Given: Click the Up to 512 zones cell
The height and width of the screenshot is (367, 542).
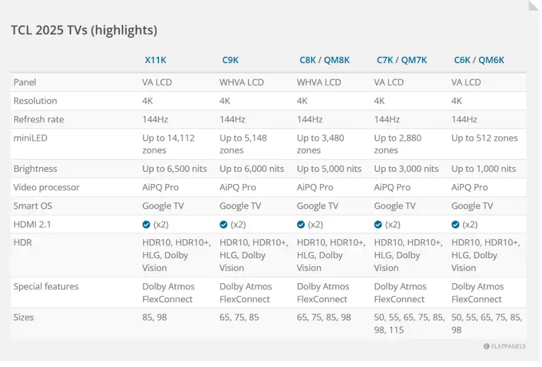Looking at the screenshot, I should point(484,138).
